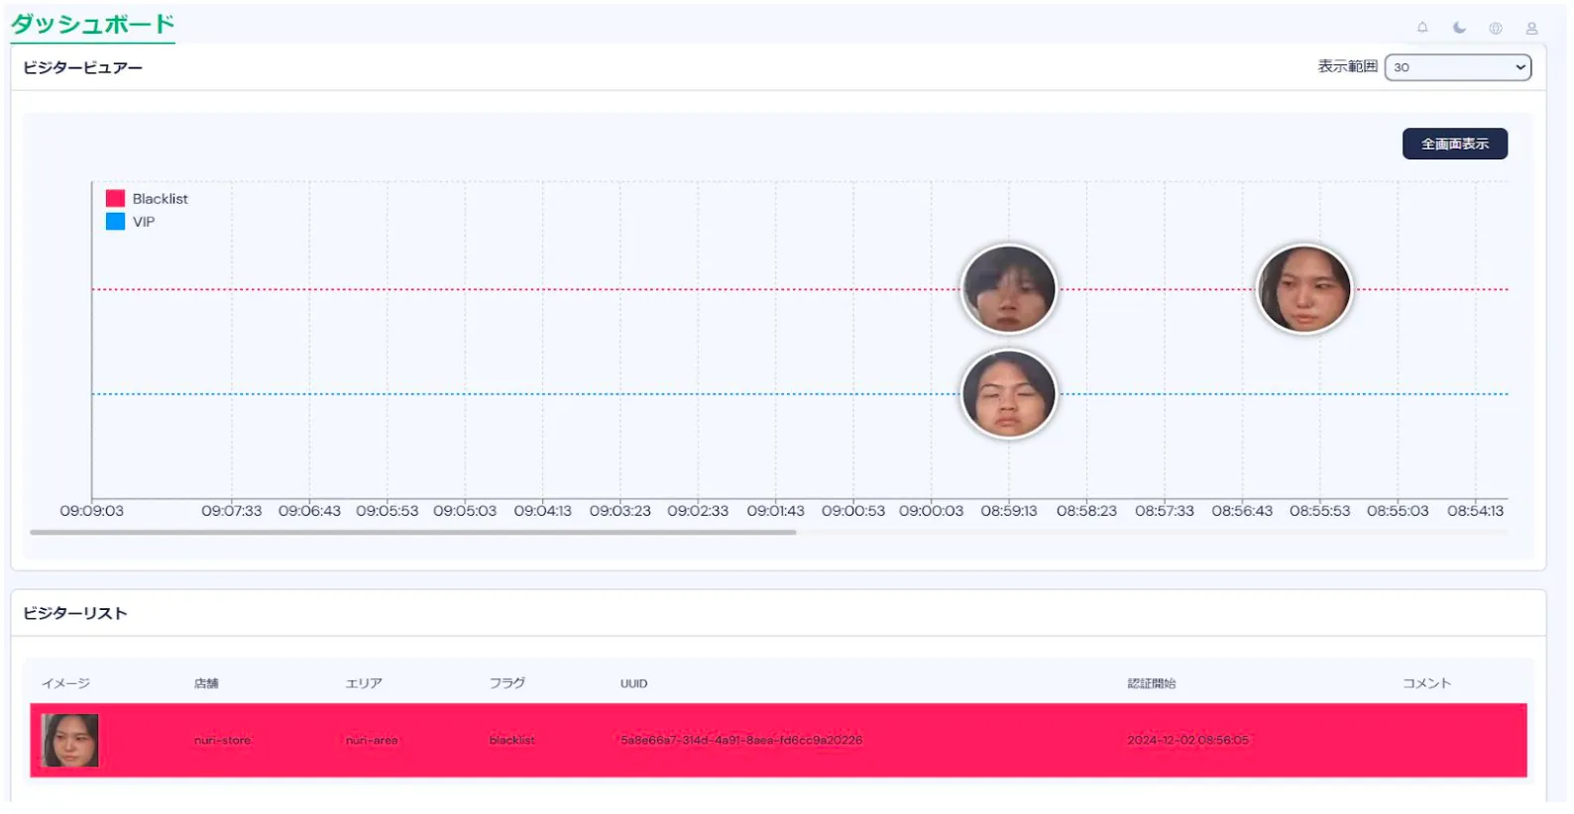Select the Blacklist face marker near 08:55:53
Viewport: 1574px width, 814px height.
(1303, 289)
